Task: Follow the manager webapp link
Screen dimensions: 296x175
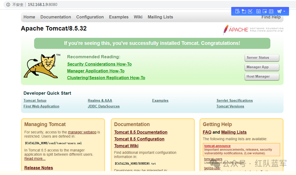Action: tap(82, 132)
